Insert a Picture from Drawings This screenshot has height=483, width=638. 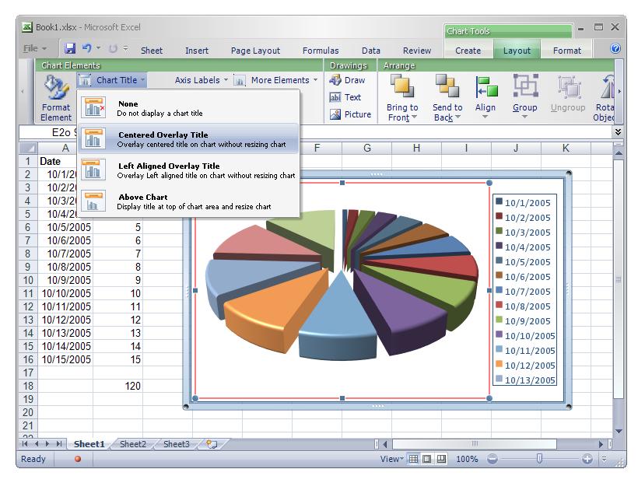pyautogui.click(x=350, y=114)
